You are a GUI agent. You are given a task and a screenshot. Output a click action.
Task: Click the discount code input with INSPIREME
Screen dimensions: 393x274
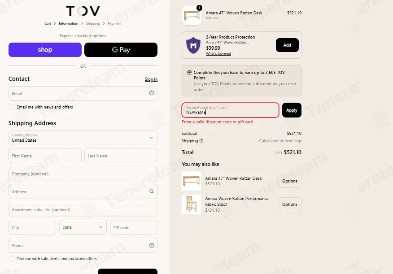[x=230, y=110]
